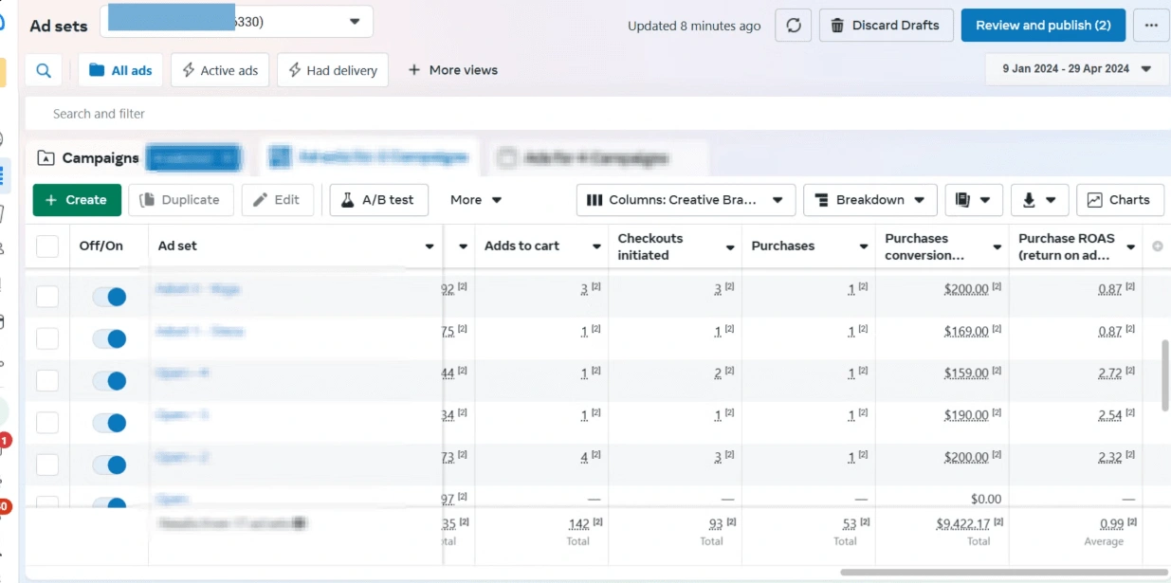The width and height of the screenshot is (1171, 583).
Task: Select the Had delivery view
Action: (x=332, y=70)
